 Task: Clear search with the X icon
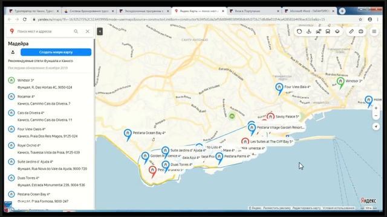pos(88,31)
